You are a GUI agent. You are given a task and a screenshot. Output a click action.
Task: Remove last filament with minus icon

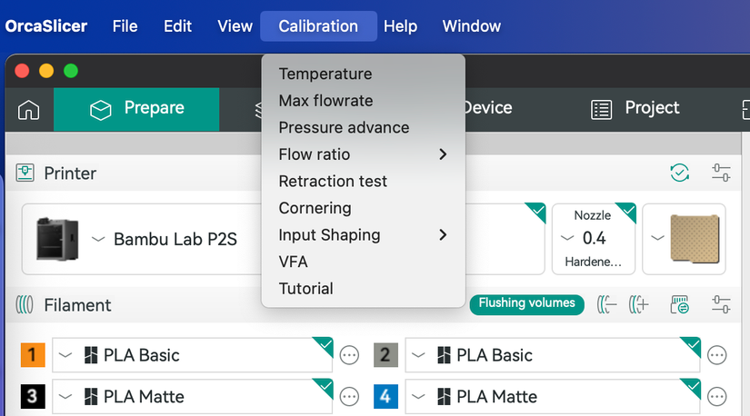606,304
